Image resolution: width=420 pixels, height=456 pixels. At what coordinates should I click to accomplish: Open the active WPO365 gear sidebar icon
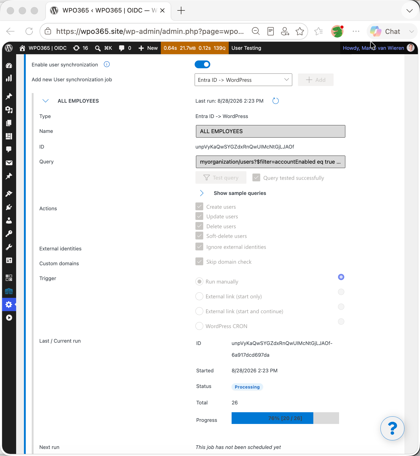click(9, 304)
